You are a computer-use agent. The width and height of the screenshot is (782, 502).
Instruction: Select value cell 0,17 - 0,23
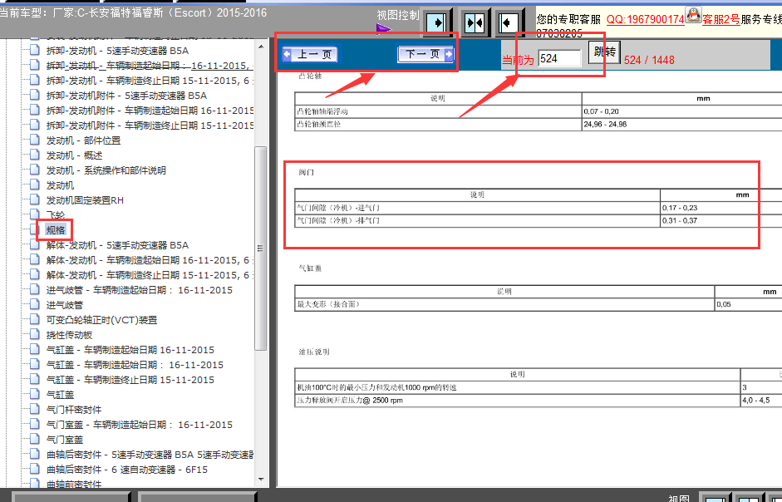[721, 208]
